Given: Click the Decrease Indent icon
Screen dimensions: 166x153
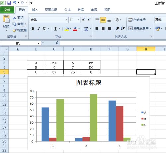Looking at the screenshot, I should [117, 28].
